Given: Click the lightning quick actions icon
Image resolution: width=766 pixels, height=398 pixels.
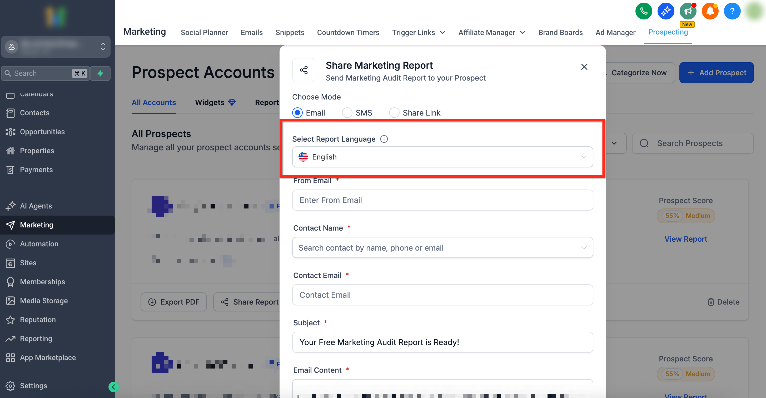Looking at the screenshot, I should click(100, 73).
